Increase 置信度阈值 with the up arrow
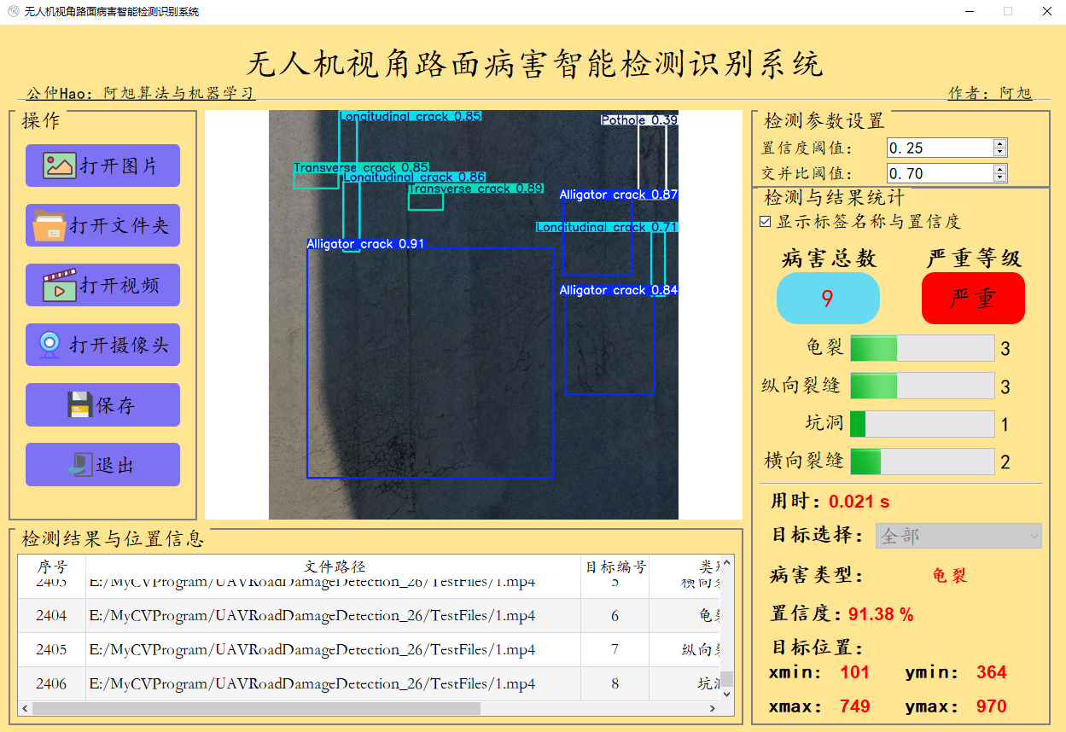The height and width of the screenshot is (732, 1066). coord(999,142)
